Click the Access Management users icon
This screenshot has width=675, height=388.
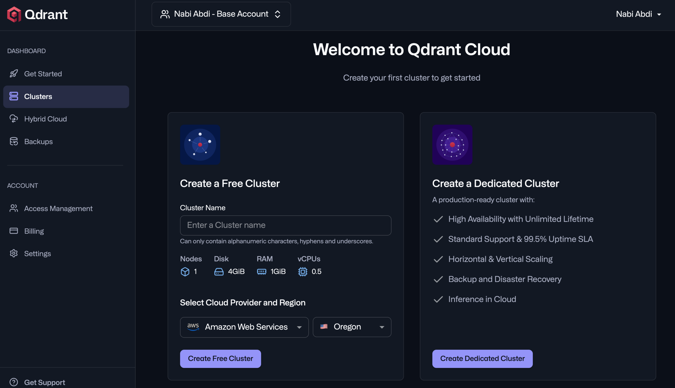tap(14, 208)
